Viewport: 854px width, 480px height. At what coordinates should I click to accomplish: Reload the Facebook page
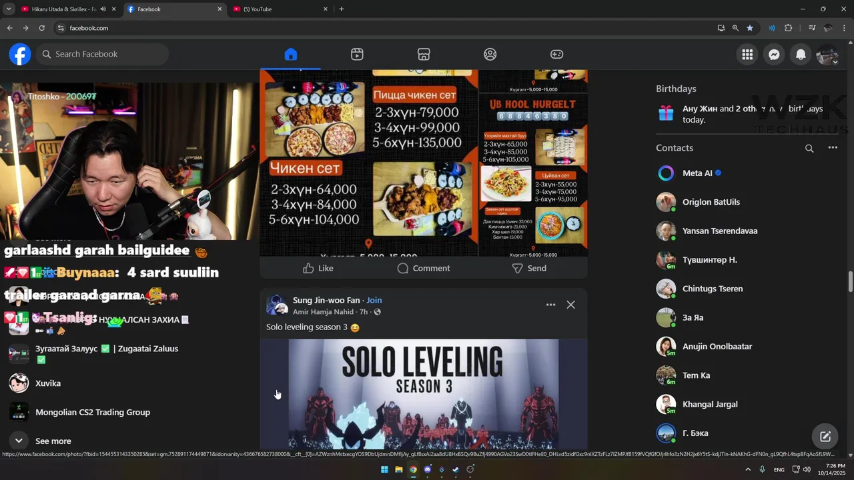pos(41,28)
